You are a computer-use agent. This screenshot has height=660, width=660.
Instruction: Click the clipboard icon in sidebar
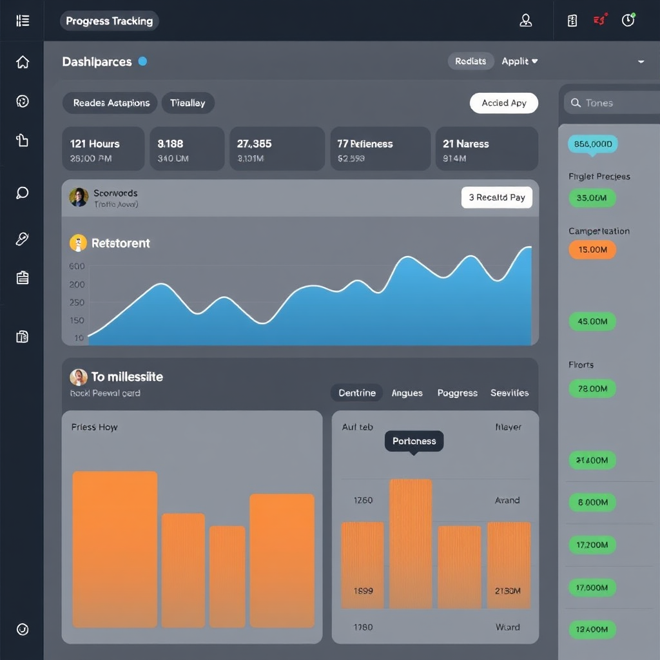(23, 278)
